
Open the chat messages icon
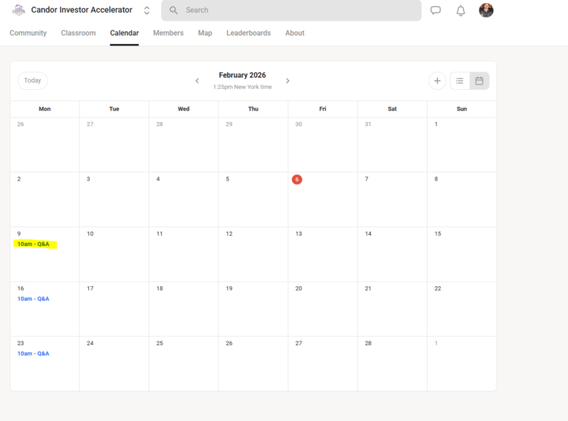(x=435, y=10)
